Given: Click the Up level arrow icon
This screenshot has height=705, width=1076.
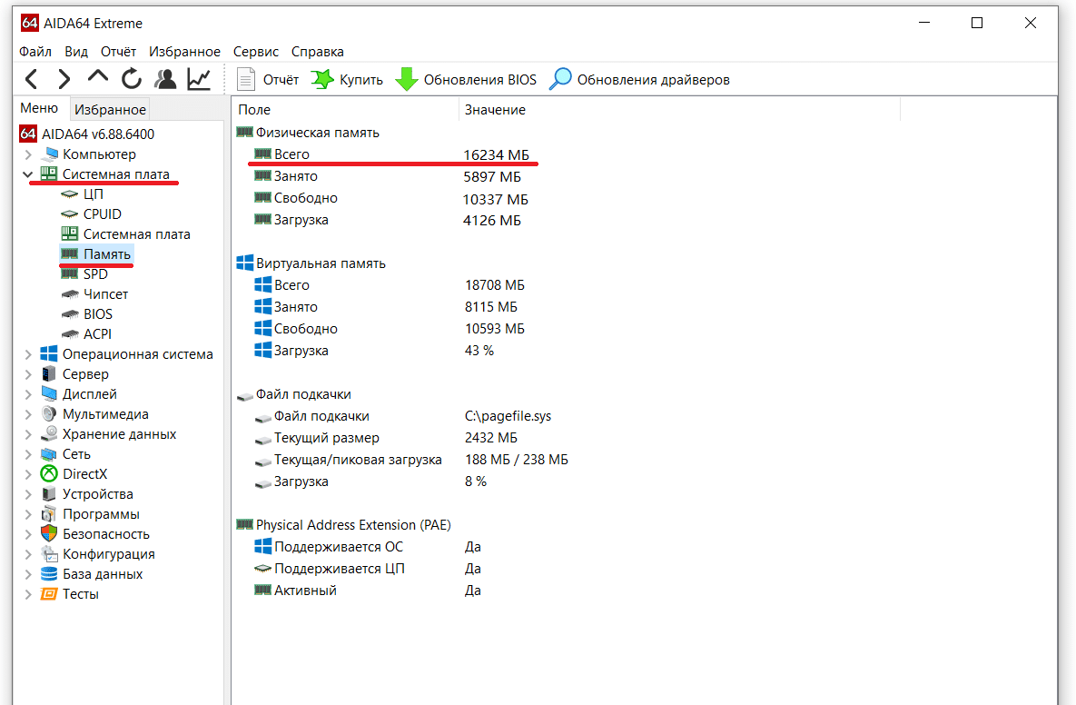Looking at the screenshot, I should click(97, 79).
